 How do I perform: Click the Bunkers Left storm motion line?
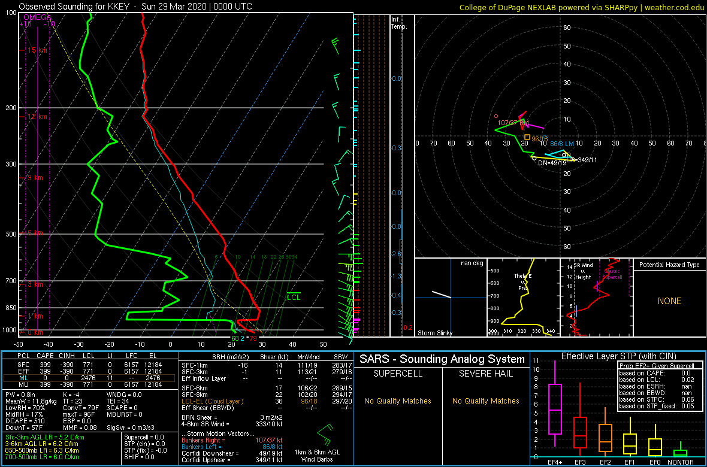pos(232,446)
